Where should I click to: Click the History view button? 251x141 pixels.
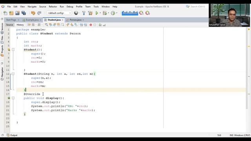20,25
